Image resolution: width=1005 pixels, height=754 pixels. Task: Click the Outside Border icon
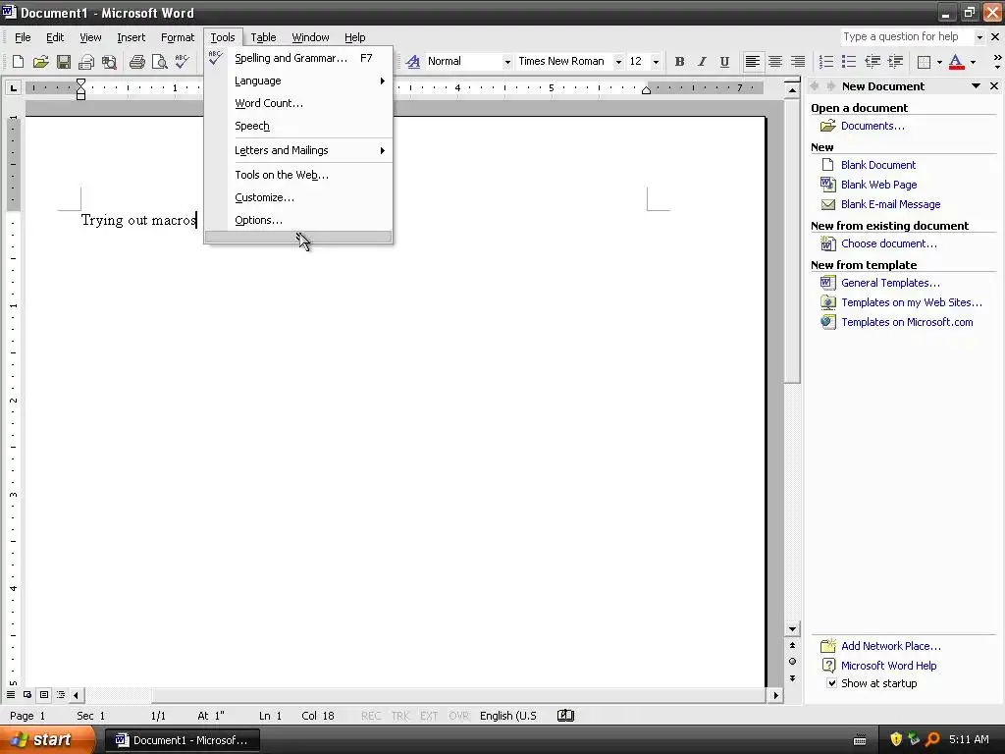(x=925, y=62)
